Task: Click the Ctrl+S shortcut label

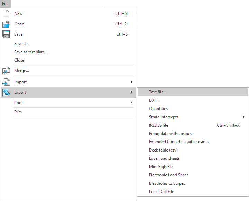Action: point(122,34)
